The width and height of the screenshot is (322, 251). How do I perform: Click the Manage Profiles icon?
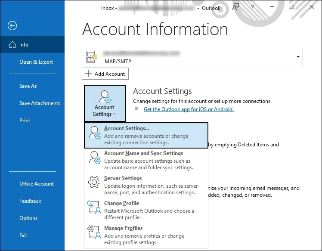(94, 232)
